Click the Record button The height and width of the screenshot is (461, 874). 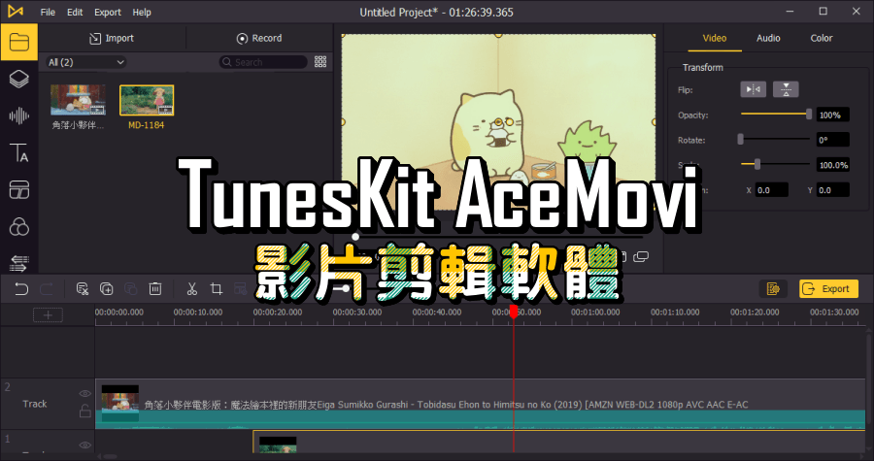click(x=259, y=38)
